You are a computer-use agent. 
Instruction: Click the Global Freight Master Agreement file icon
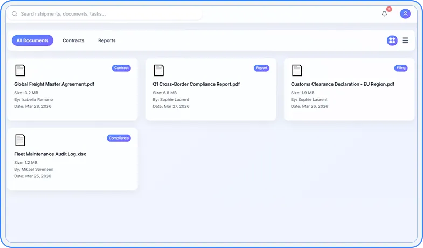point(20,71)
